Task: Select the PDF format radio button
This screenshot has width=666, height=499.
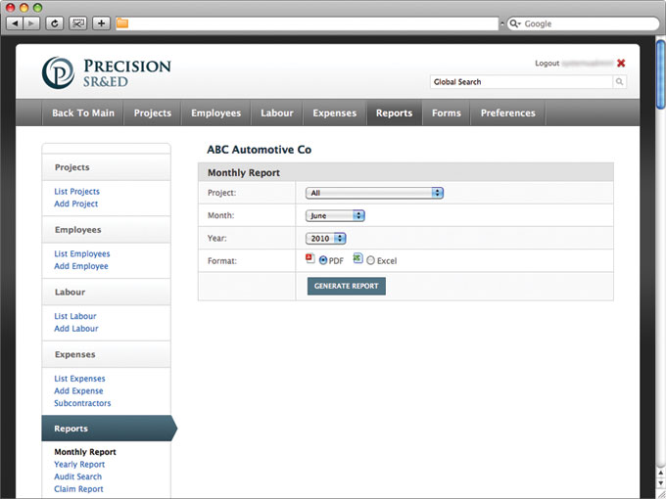Action: 323,260
